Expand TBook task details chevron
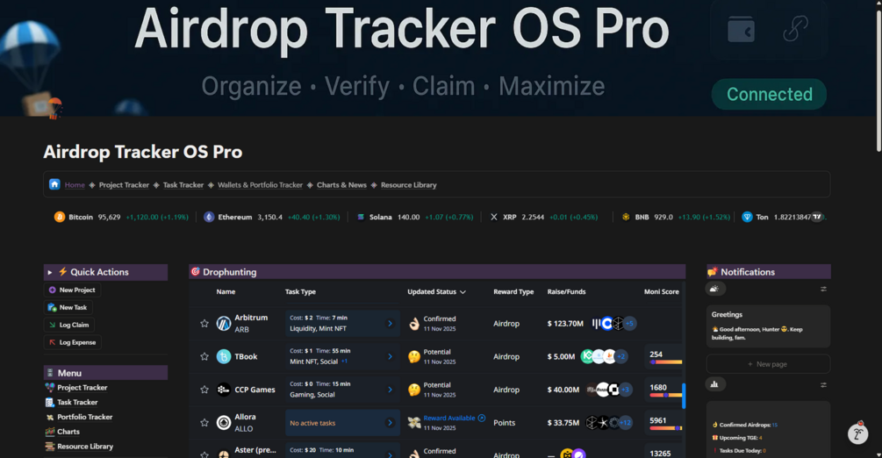 point(390,356)
